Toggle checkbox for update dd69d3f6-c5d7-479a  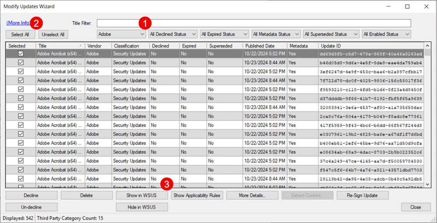(21, 53)
